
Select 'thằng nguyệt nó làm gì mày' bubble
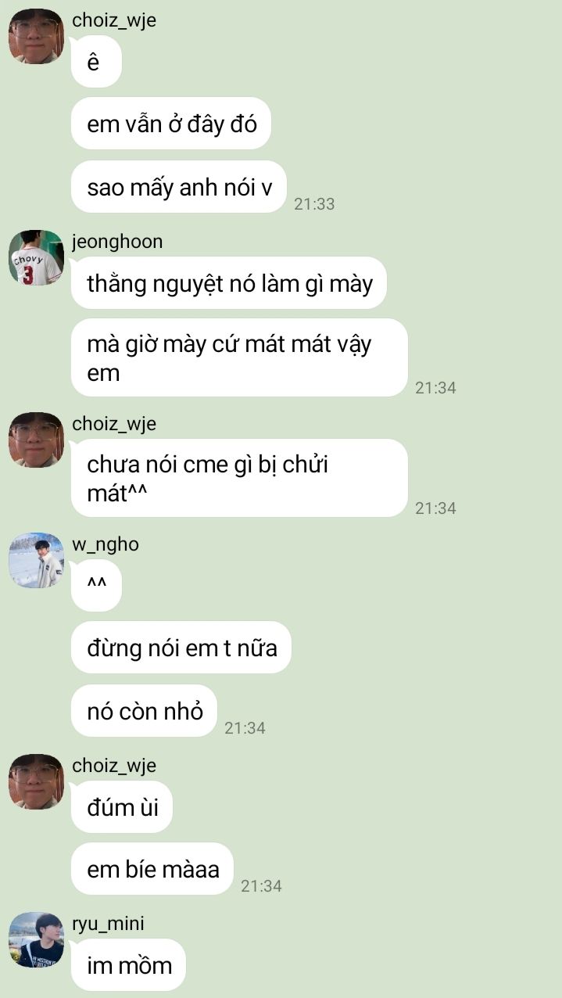[x=229, y=283]
